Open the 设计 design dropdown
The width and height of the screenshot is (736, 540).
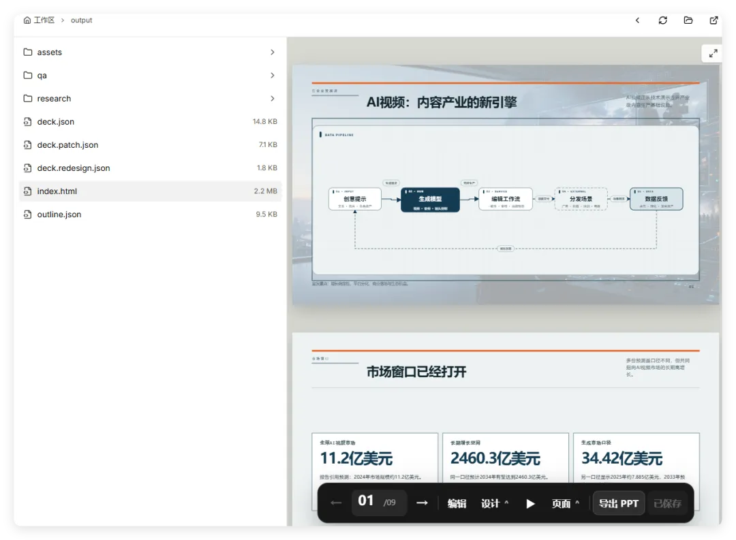[495, 503]
